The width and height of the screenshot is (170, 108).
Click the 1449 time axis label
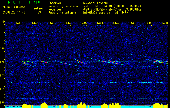pos(149,23)
